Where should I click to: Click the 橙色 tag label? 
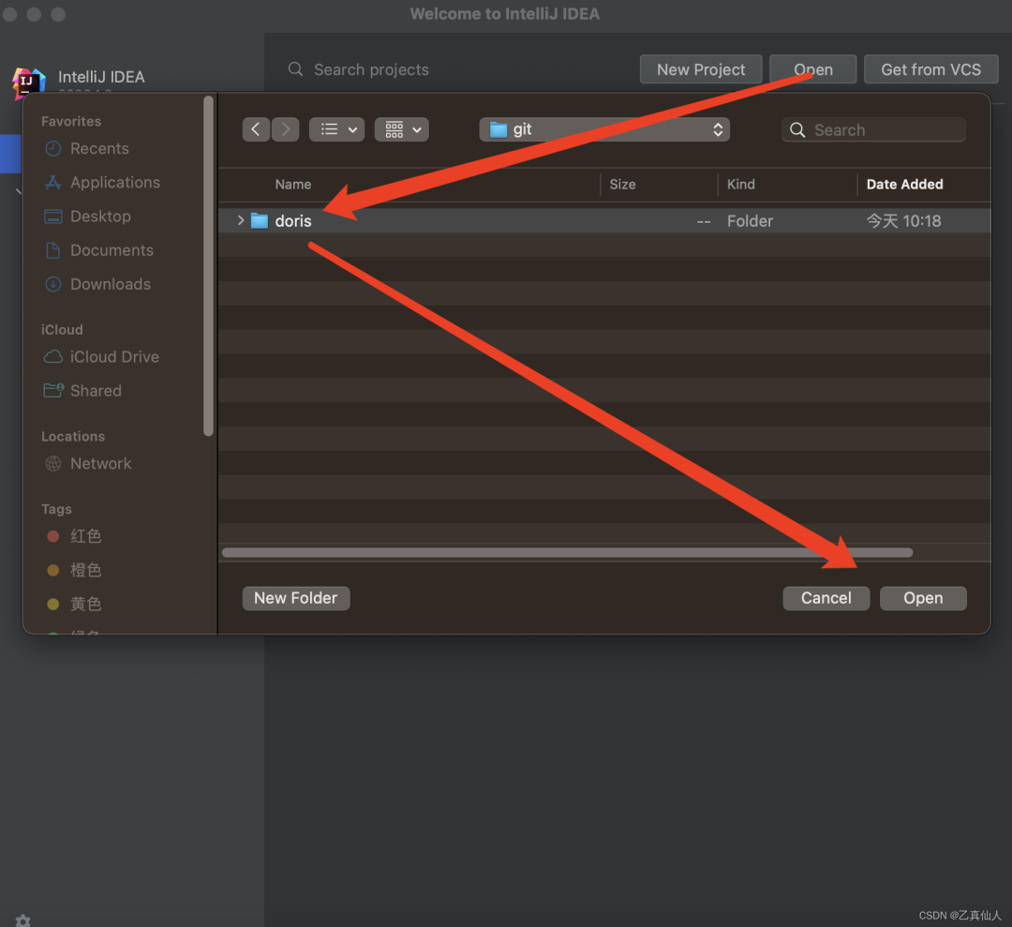pyautogui.click(x=86, y=570)
